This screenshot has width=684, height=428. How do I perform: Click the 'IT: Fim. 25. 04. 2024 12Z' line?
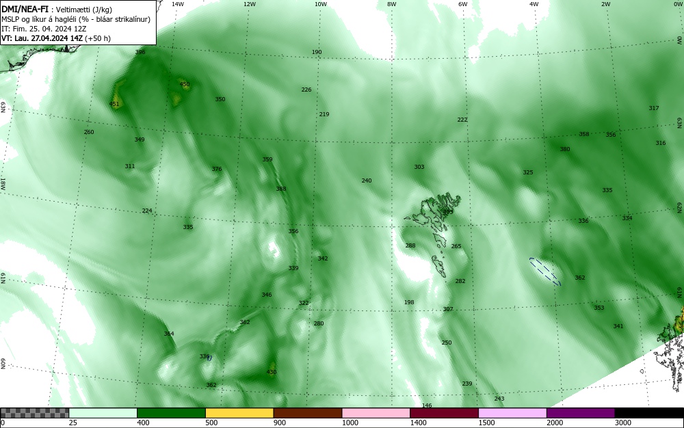(44, 29)
